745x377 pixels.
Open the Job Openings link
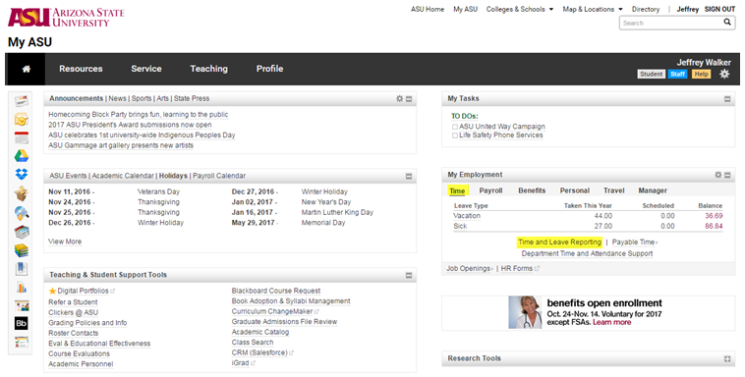(470, 268)
